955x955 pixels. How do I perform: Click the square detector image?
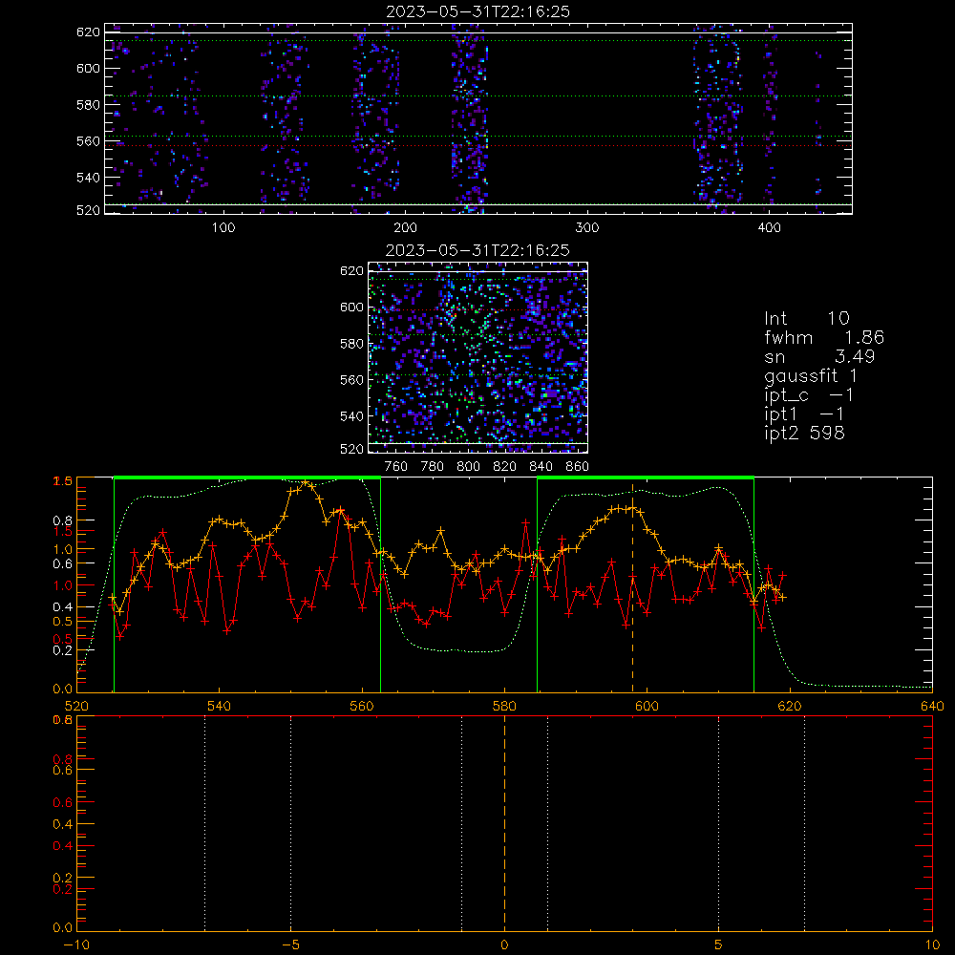point(477,357)
